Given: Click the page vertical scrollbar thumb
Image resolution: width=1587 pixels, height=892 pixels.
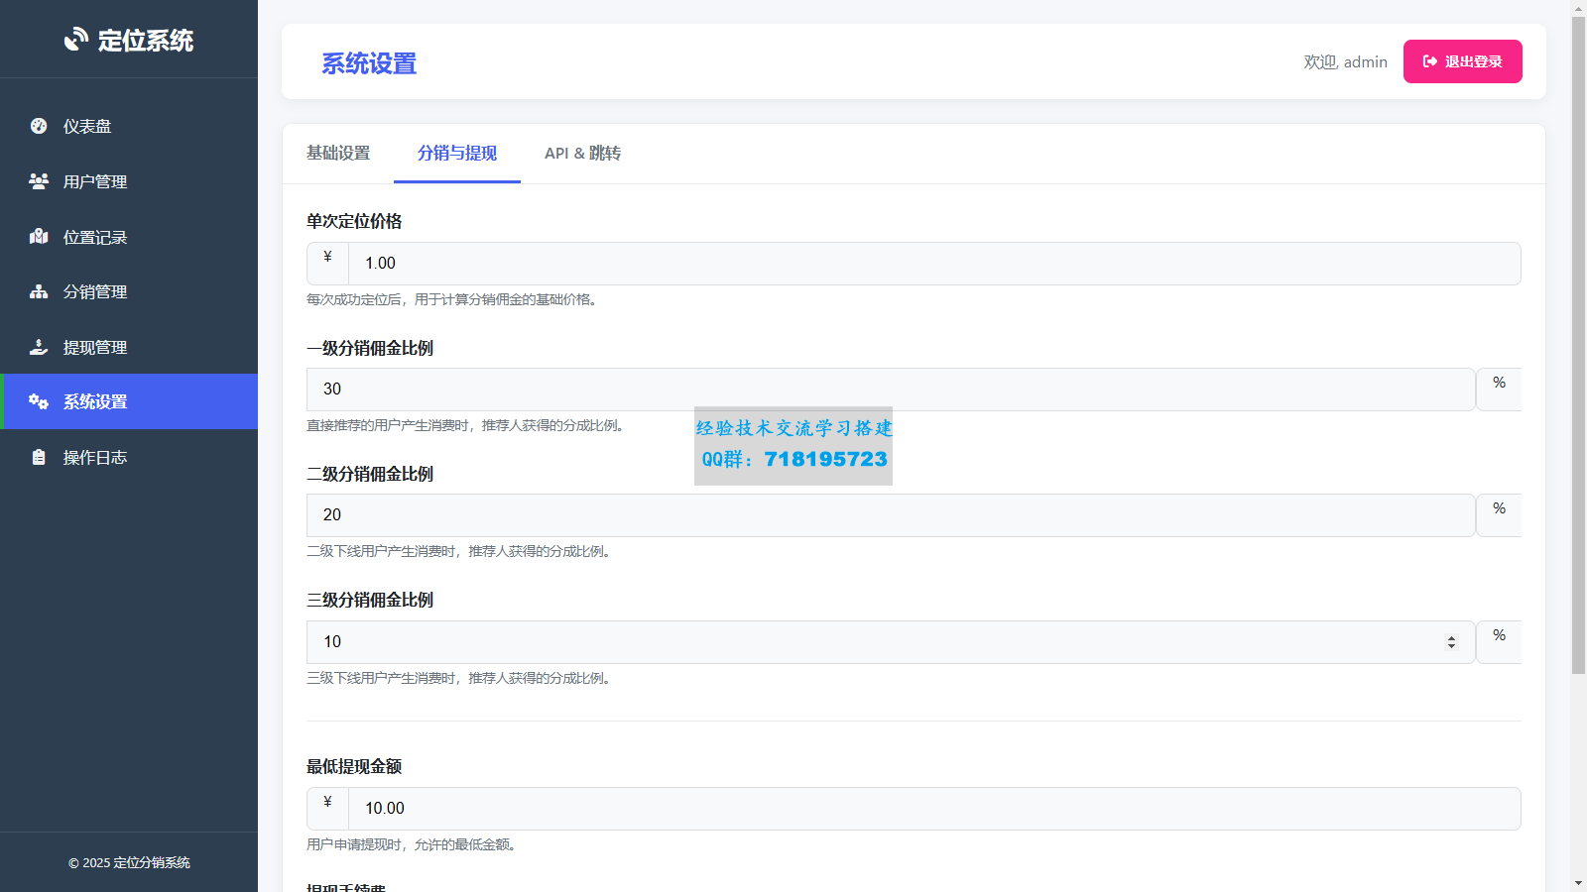Looking at the screenshot, I should (1578, 345).
